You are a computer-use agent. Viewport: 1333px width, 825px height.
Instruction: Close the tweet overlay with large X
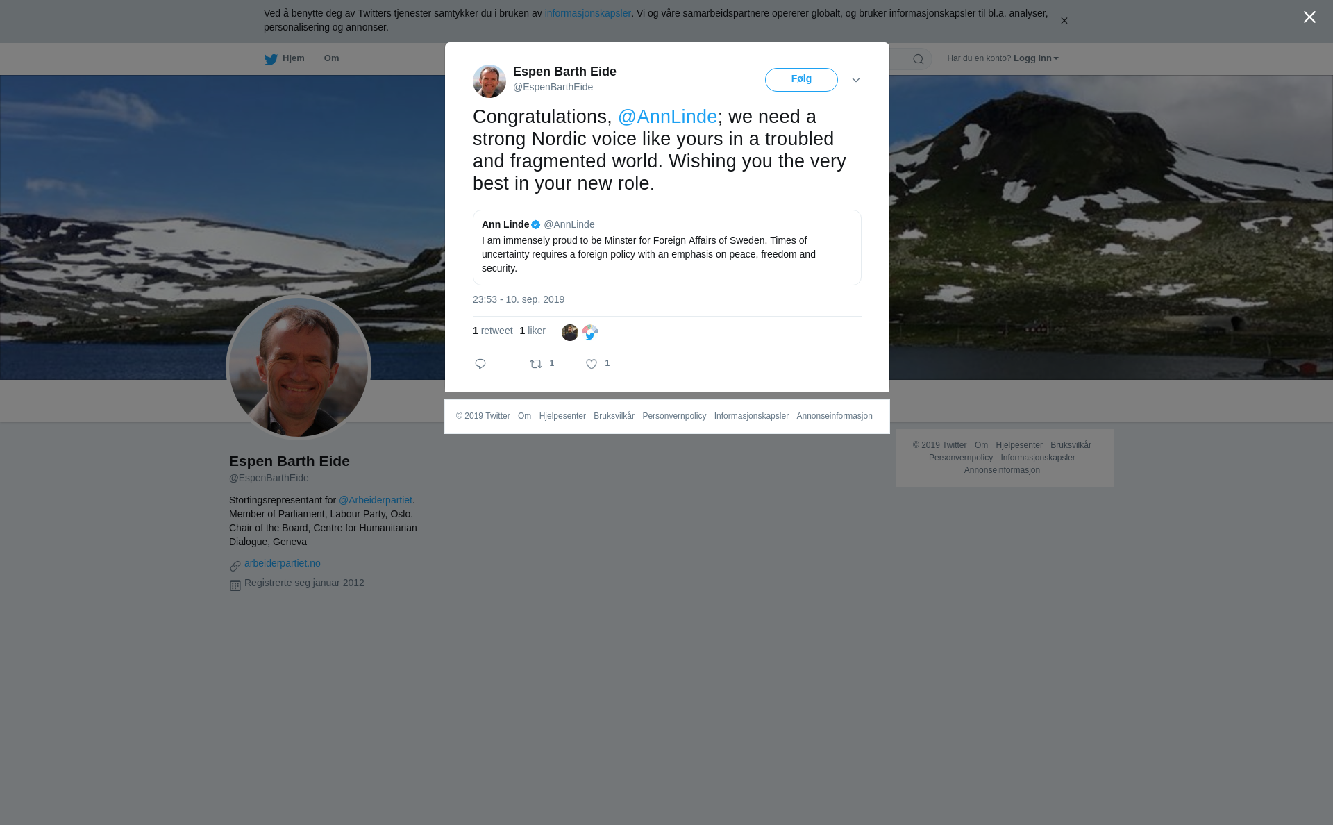tap(1309, 17)
